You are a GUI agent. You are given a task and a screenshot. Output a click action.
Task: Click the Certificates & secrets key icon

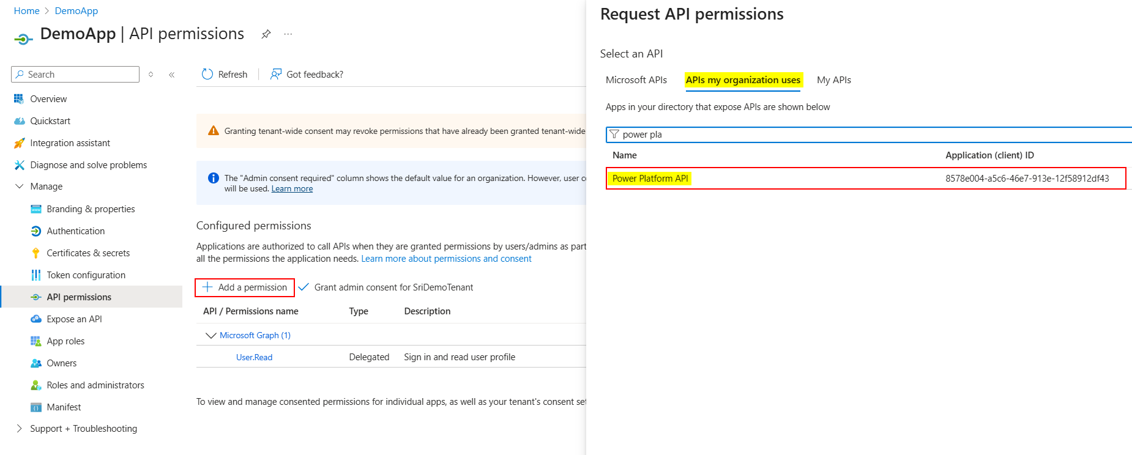(36, 253)
